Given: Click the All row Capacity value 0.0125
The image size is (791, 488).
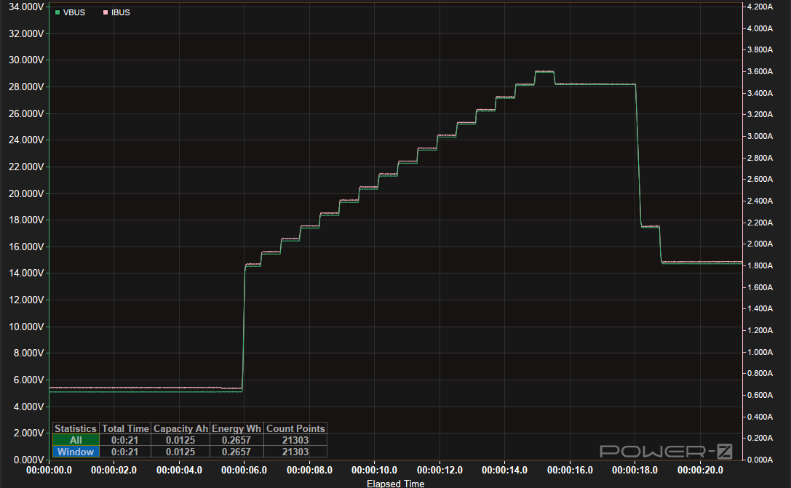Looking at the screenshot, I should click(x=180, y=440).
